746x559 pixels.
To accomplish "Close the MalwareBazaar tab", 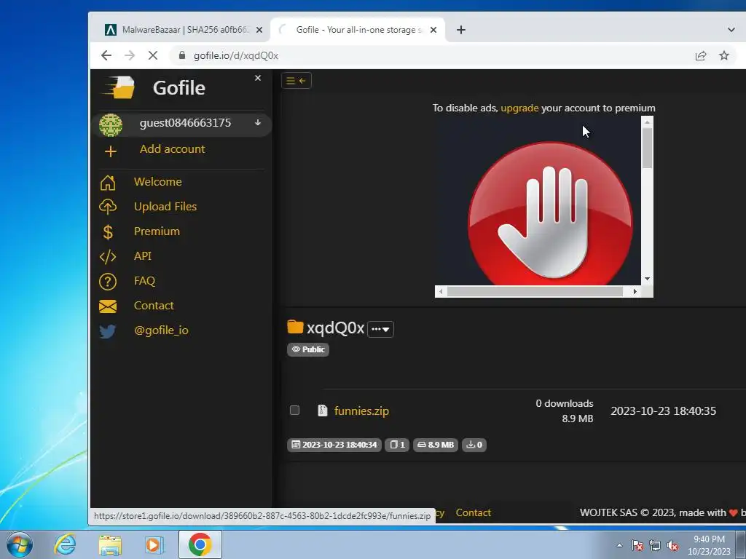I will point(259,30).
